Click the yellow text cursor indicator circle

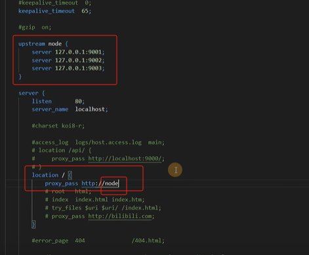[x=175, y=170]
